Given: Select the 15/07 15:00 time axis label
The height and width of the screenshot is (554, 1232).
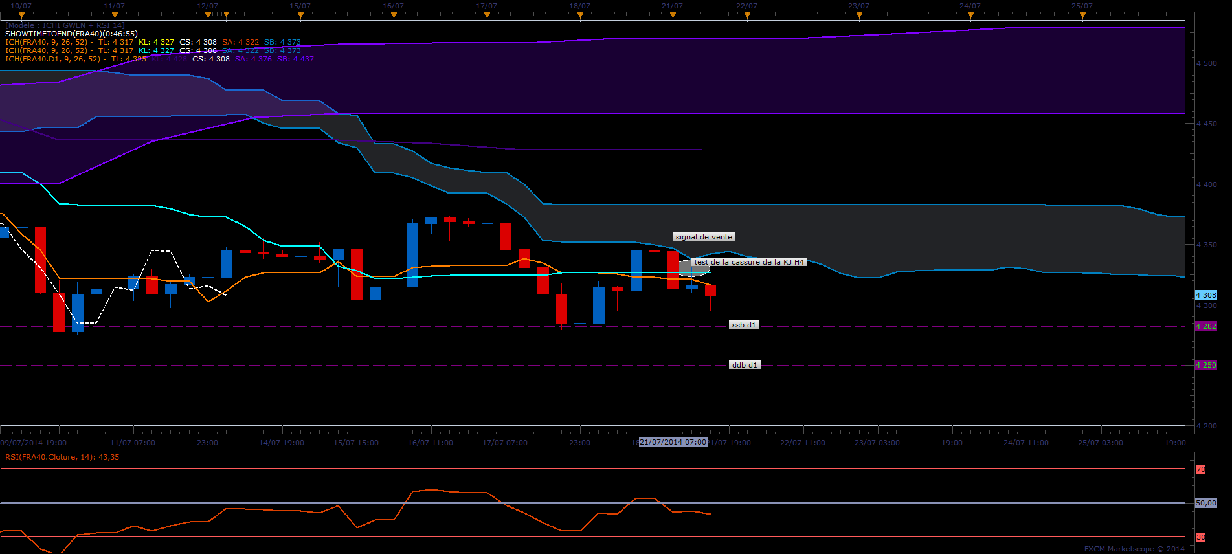Looking at the screenshot, I should tap(356, 443).
